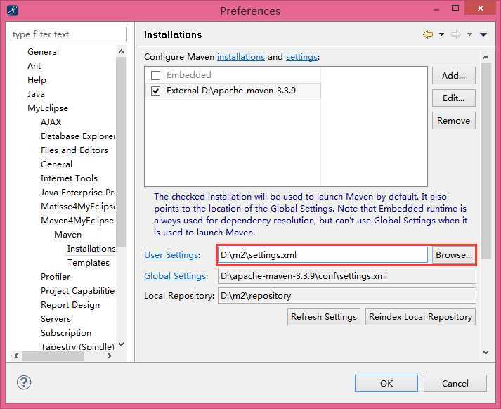The height and width of the screenshot is (409, 501).
Task: Select Internet Tools tree item
Action: [70, 178]
